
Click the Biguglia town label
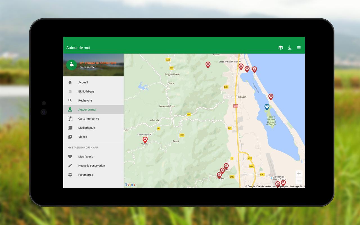tap(242, 97)
